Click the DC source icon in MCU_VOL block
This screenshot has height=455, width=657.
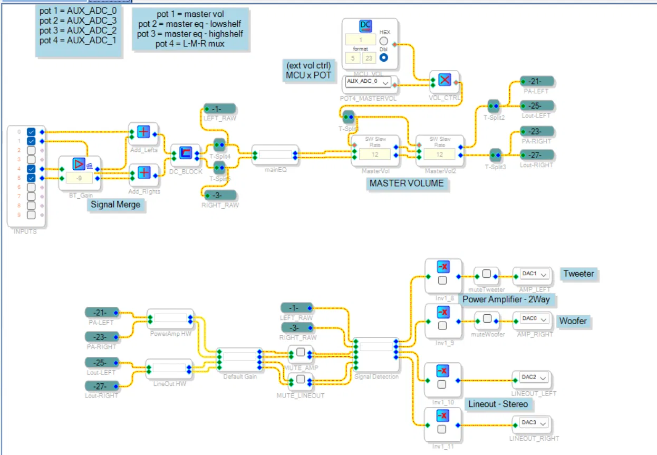point(366,27)
